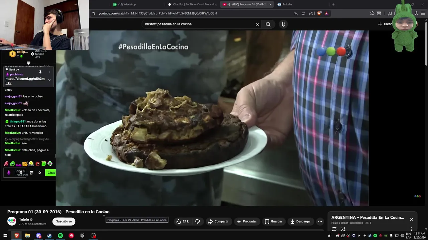
Task: Click the install app icon in address bar
Action: point(303,13)
